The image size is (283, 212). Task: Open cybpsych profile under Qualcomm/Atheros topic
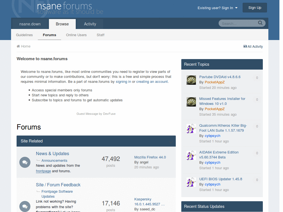(x=213, y=136)
